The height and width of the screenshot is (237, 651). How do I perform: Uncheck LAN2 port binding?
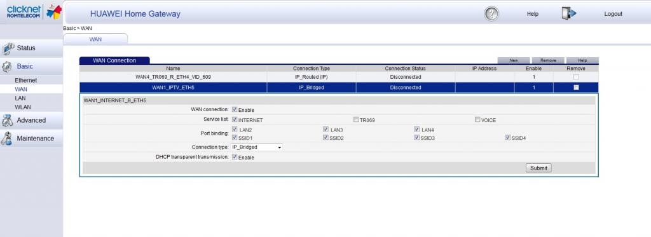(x=235, y=130)
